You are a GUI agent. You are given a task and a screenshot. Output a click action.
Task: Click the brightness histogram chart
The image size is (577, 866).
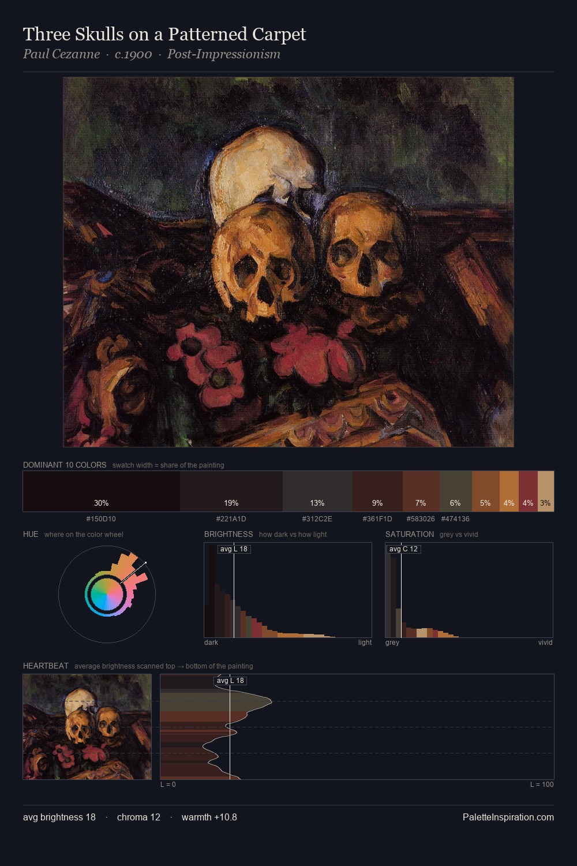click(288, 590)
